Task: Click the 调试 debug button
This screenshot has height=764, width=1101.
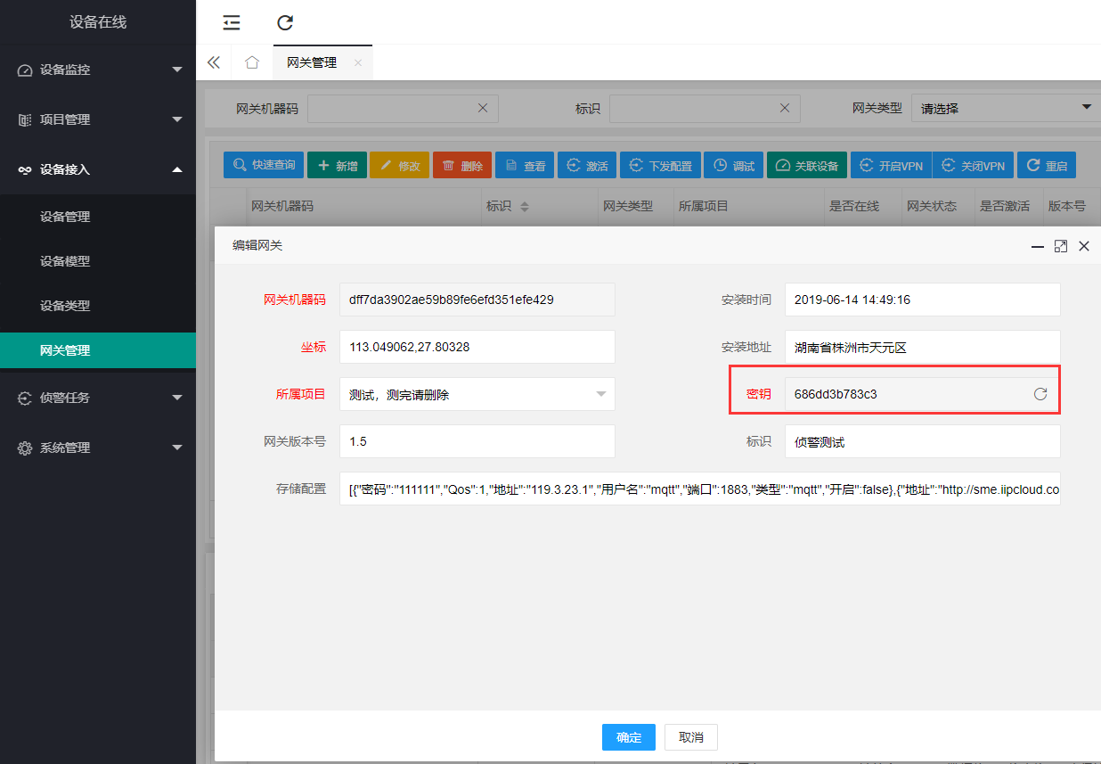Action: point(733,165)
